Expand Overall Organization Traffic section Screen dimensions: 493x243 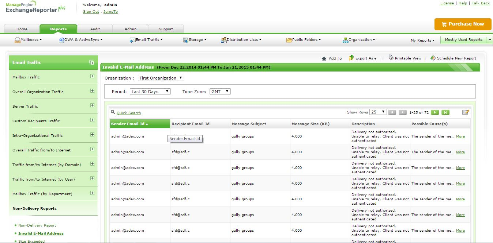(x=92, y=91)
